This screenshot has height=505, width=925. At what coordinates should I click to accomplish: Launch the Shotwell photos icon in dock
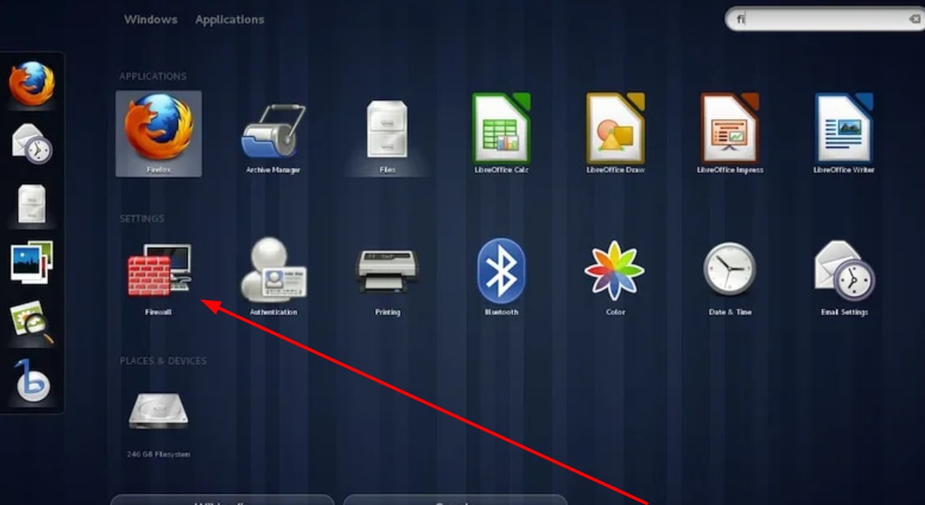tap(32, 262)
